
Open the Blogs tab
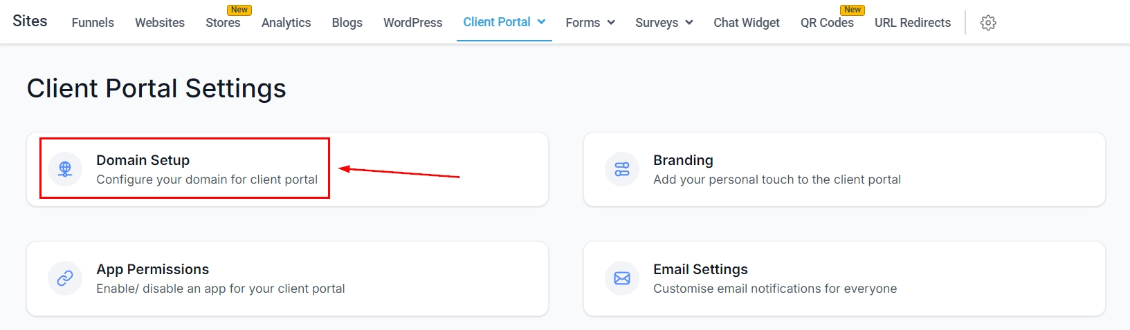(347, 23)
